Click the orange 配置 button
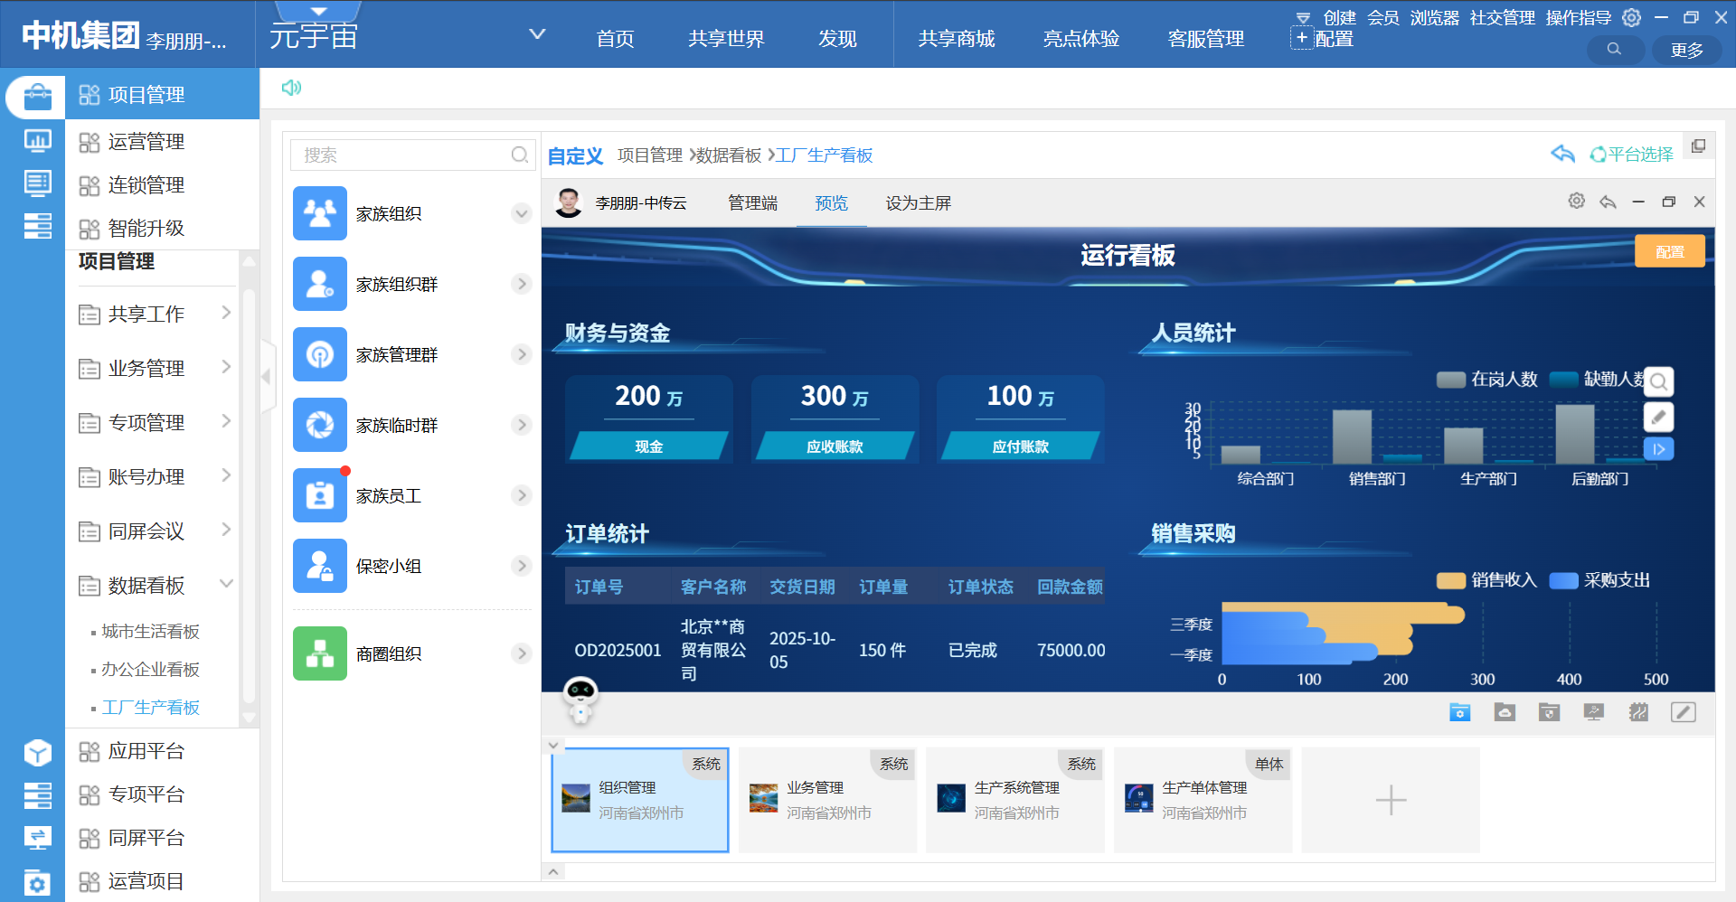The width and height of the screenshot is (1736, 902). pos(1669,252)
